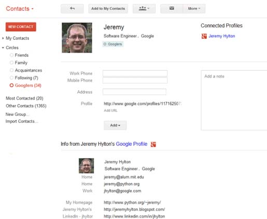267x219 pixels.
Task: Open the Contacts dropdown header
Action: pos(20,9)
